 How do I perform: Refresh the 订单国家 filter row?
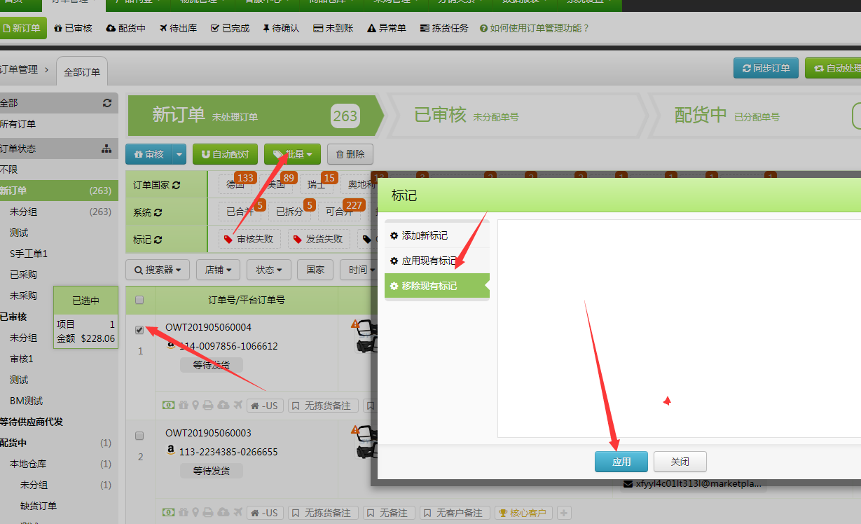[177, 186]
